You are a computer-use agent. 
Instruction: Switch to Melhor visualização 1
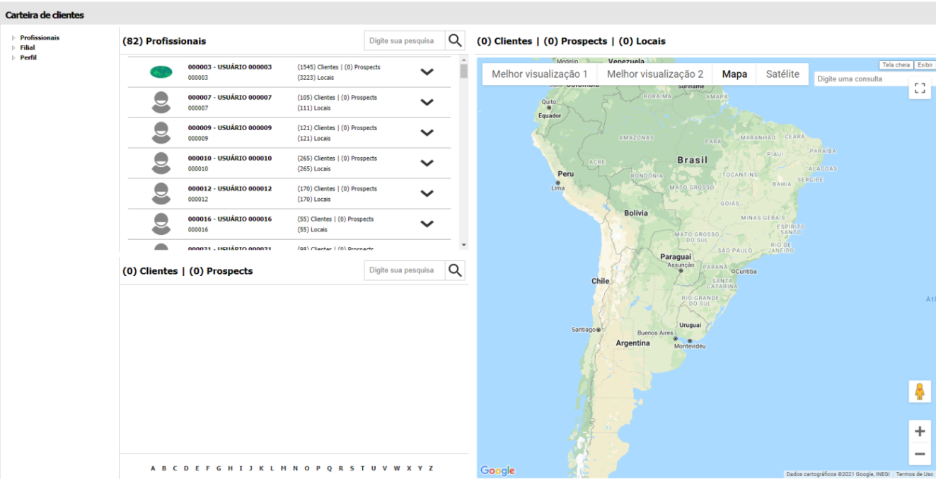[x=540, y=74]
